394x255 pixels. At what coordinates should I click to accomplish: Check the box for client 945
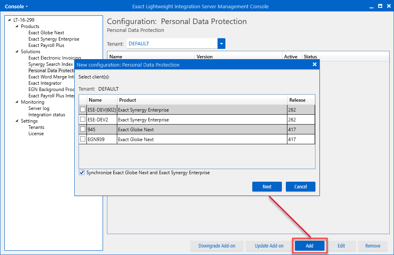(x=83, y=129)
